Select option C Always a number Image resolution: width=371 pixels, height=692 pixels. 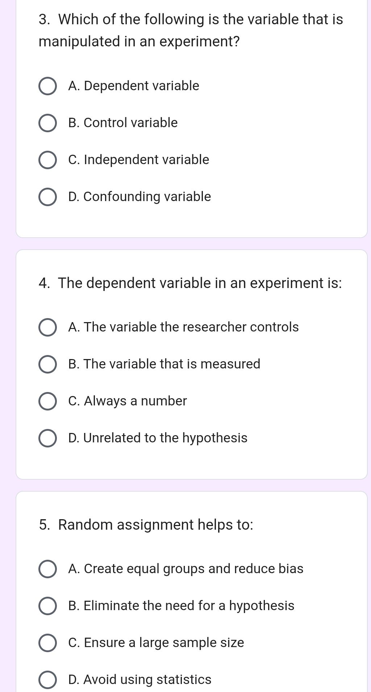coord(47,401)
